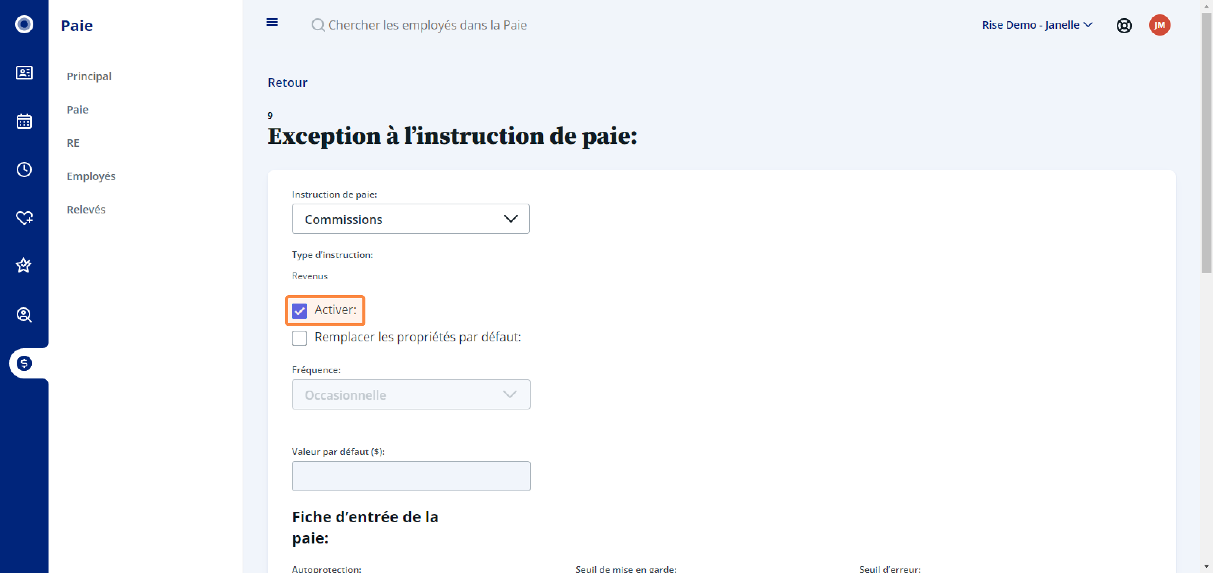Click the 'Fiche d’entrée de la paie:' heading
Image resolution: width=1213 pixels, height=573 pixels.
(365, 527)
